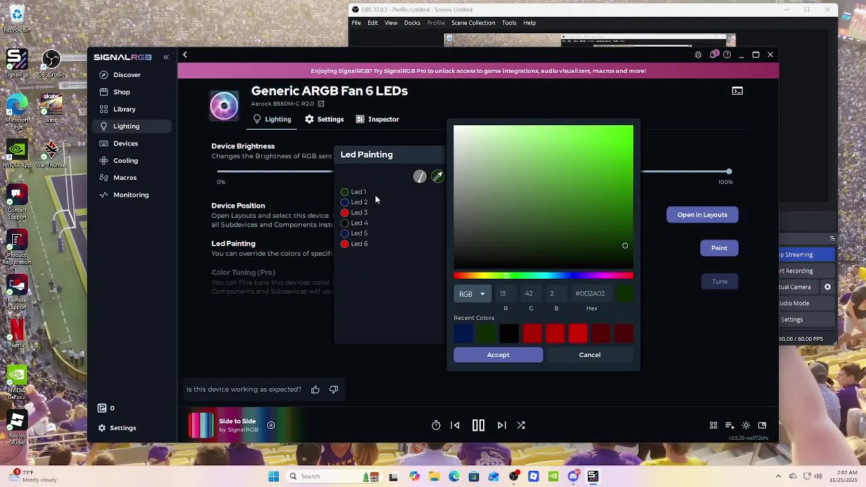Cancel the color picker
This screenshot has width=866, height=487.
pos(589,355)
